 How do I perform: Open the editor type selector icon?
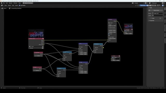pos(2,5)
